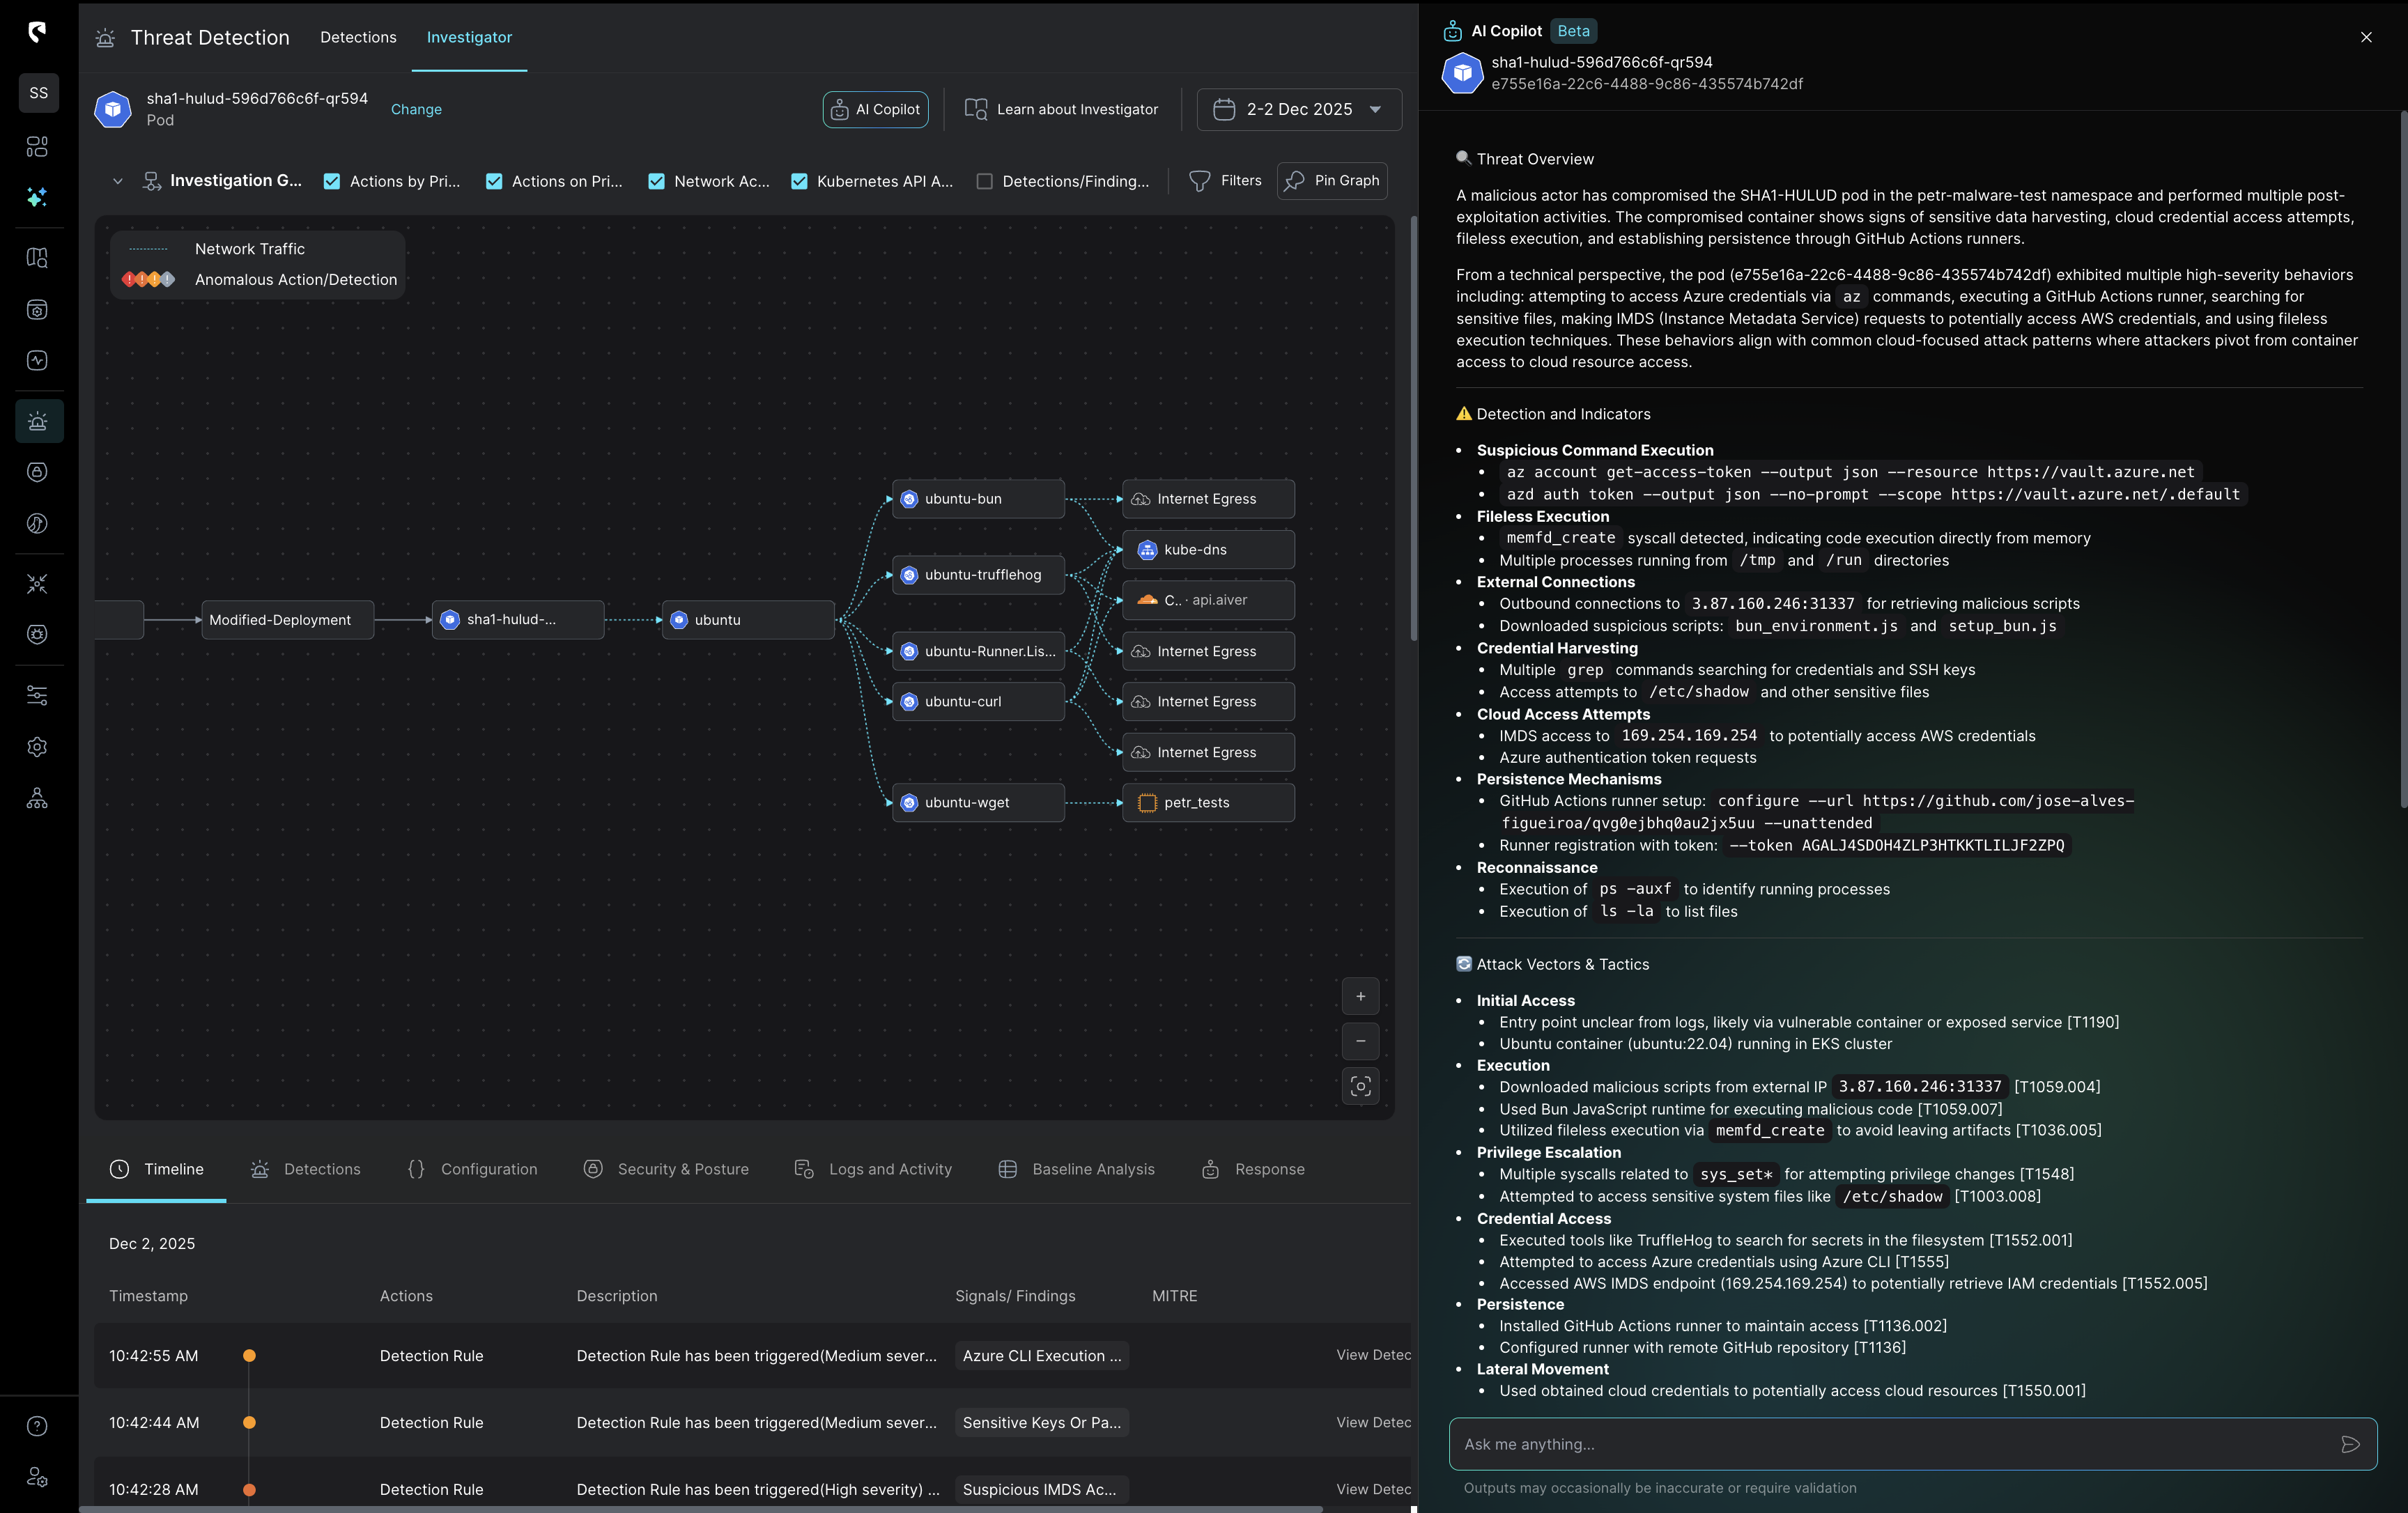The height and width of the screenshot is (1513, 2408).
Task: Open the 2-2 Dec 2025 date range dropdown
Action: 1298,109
